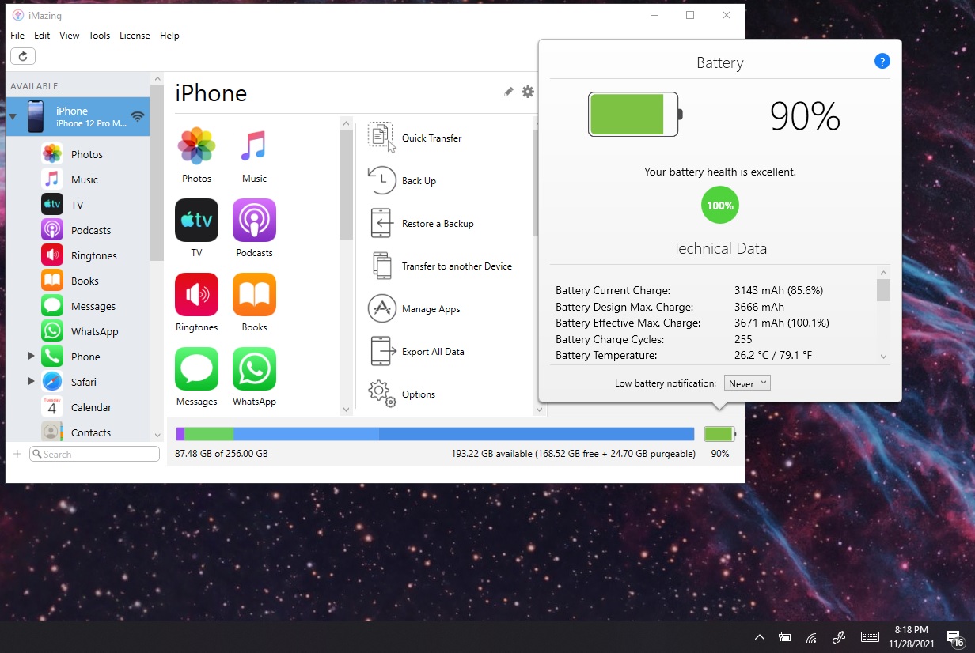Open the large WhatsApp icon

[254, 368]
